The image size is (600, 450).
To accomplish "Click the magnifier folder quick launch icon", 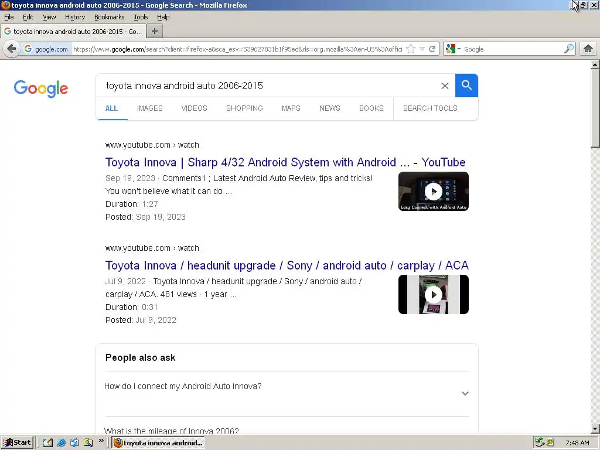I will 88,443.
